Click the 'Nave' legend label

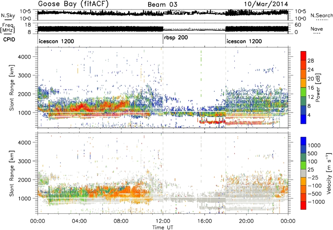pyautogui.click(x=317, y=29)
